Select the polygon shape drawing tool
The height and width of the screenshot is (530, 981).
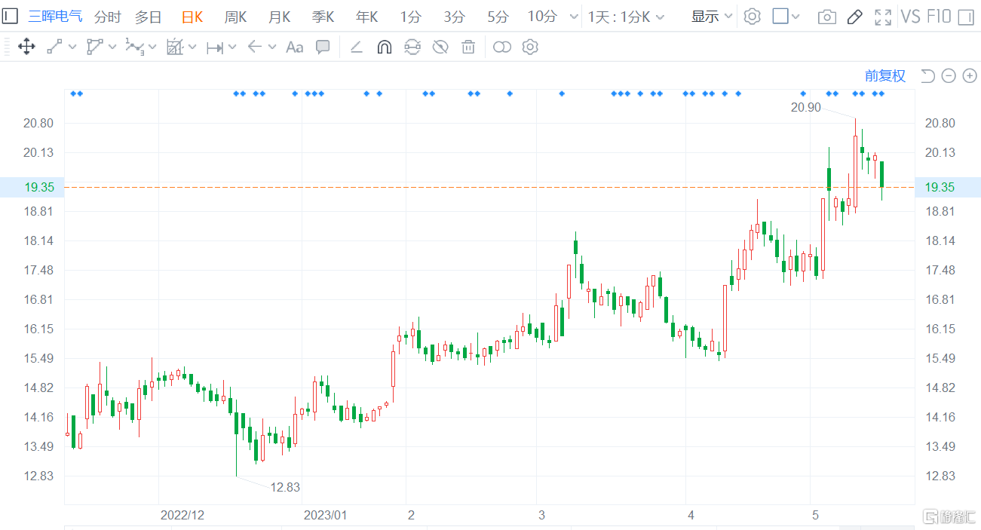pos(94,47)
